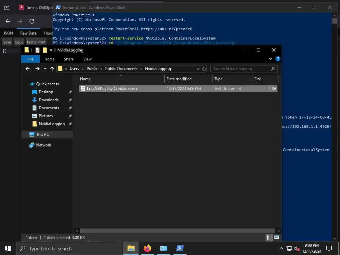Click Public Documents in the breadcrumb
This screenshot has height=255, width=340.
tap(121, 69)
